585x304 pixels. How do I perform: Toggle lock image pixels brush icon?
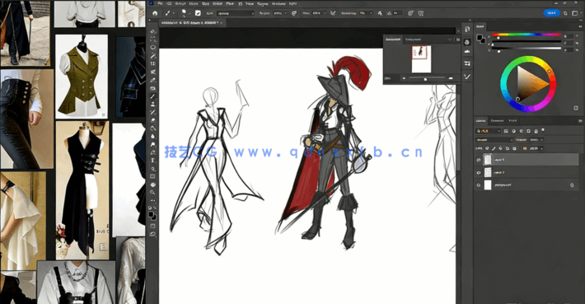click(x=494, y=148)
